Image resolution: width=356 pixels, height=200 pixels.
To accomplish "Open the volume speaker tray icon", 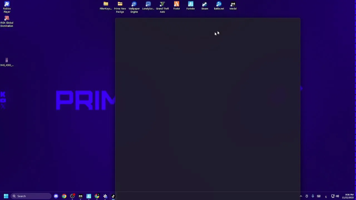I will tap(337, 196).
